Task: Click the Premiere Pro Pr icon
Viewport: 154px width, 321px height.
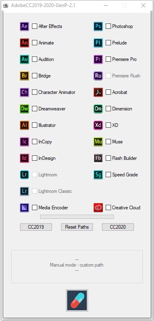Action: coord(98,59)
